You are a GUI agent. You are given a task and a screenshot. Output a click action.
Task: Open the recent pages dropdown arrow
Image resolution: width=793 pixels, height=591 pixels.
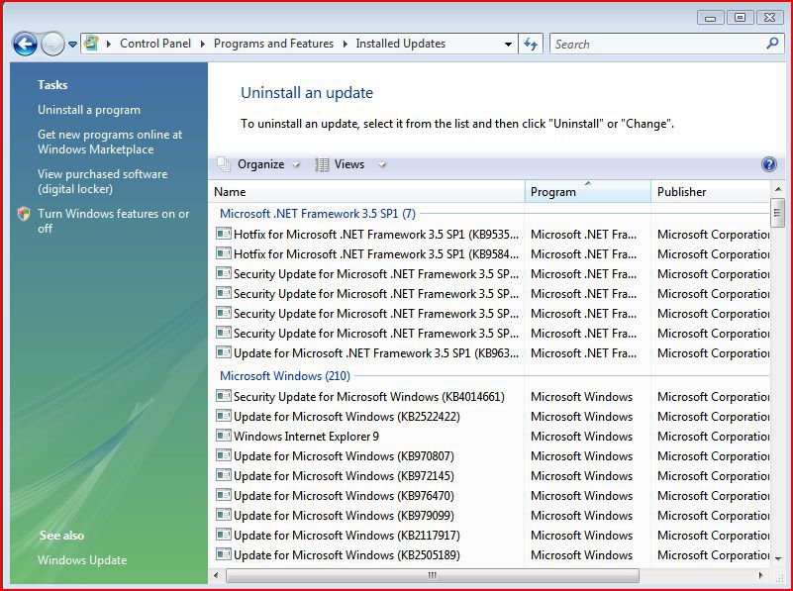(x=72, y=45)
